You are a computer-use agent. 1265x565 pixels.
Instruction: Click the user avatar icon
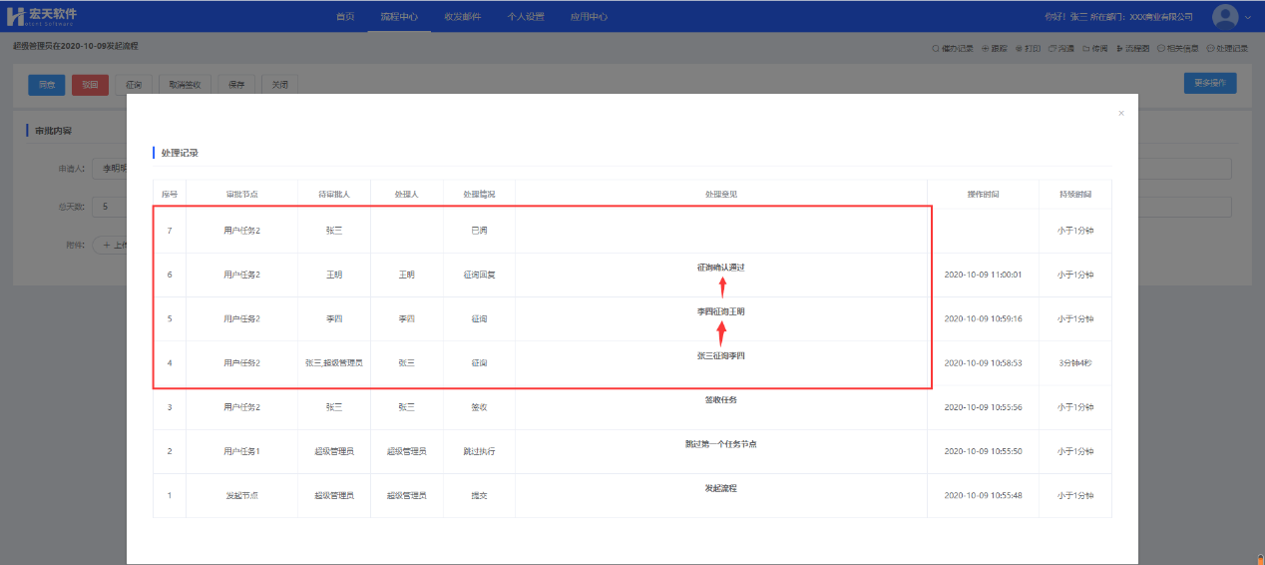[1224, 17]
